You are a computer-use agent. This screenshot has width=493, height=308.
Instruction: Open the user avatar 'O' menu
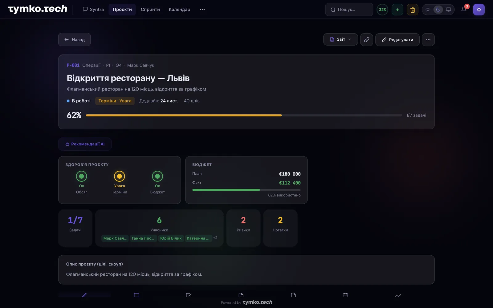coord(479,10)
